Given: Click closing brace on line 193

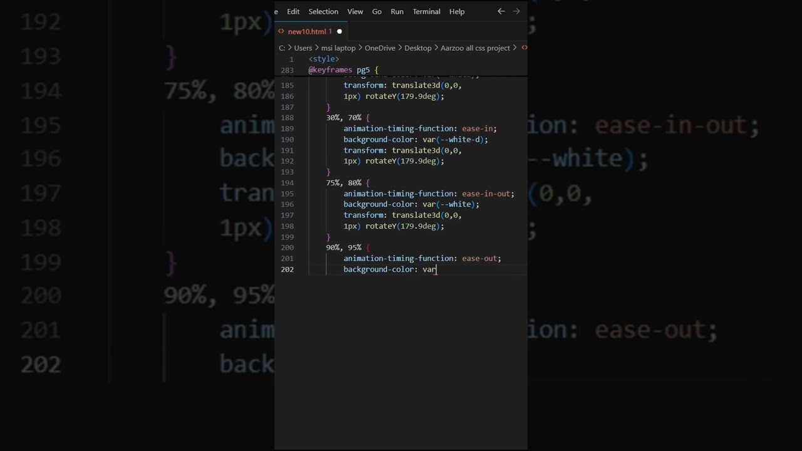Looking at the screenshot, I should tap(328, 172).
